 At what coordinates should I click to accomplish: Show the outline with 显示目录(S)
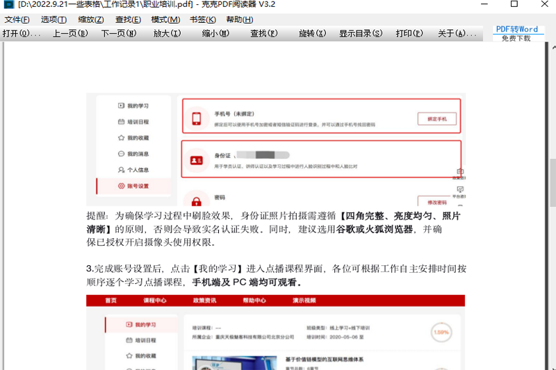360,33
